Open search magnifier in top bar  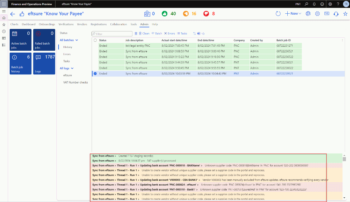306,4
